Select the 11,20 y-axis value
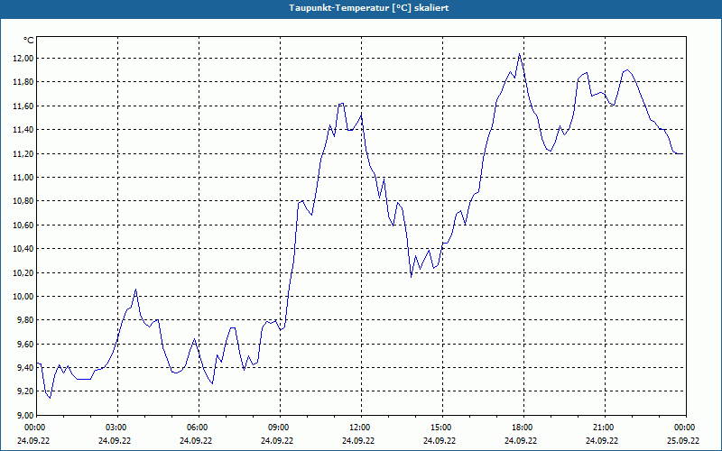This screenshot has width=722, height=451. pos(24,153)
